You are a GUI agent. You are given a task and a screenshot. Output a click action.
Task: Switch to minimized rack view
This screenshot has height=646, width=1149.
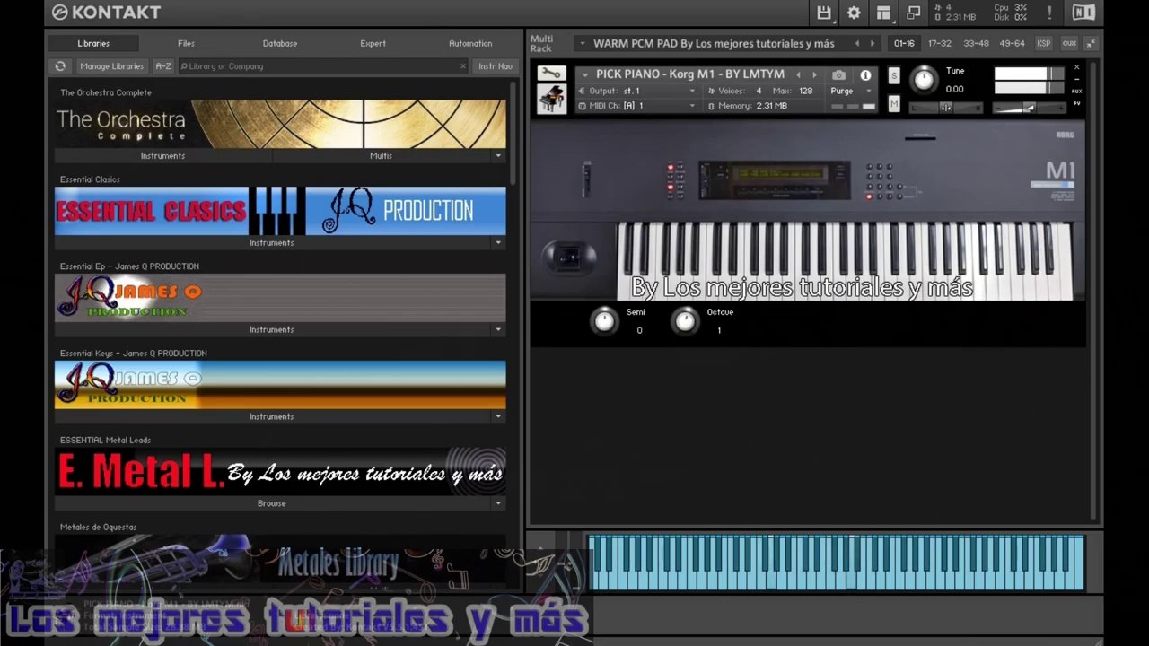[914, 13]
